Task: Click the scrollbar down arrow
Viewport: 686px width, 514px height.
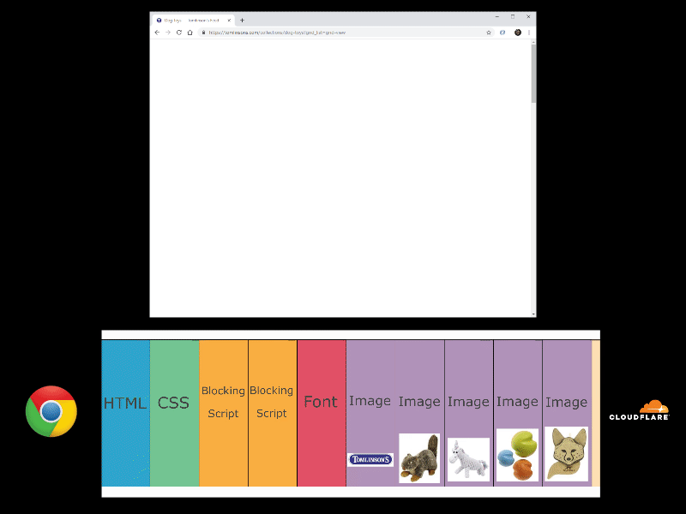Action: [x=533, y=314]
